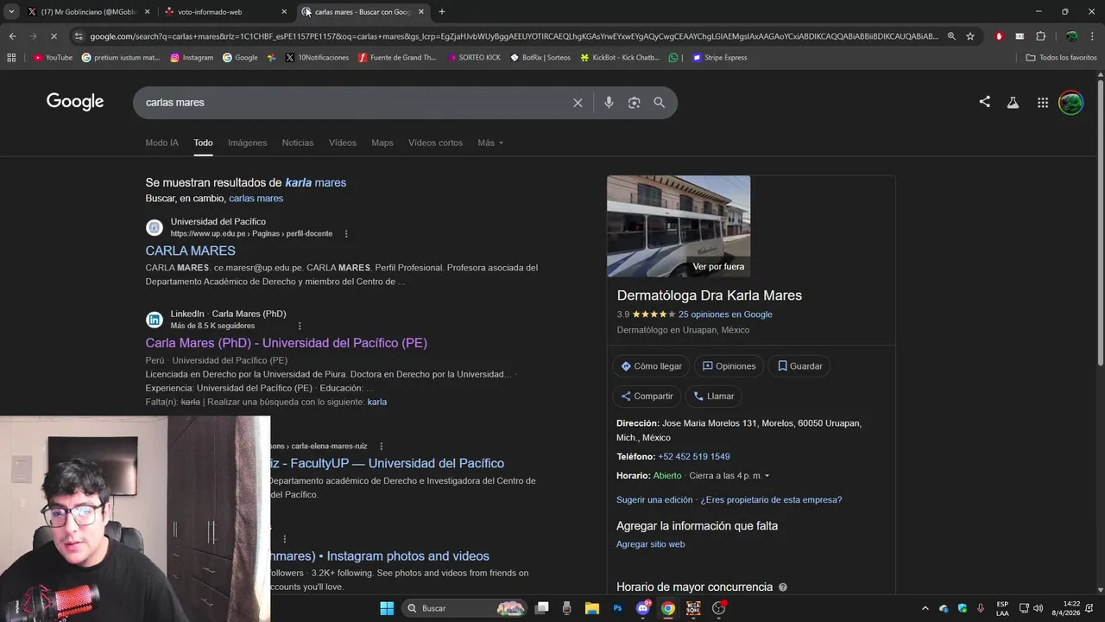Go back to the previous page

coord(12,36)
